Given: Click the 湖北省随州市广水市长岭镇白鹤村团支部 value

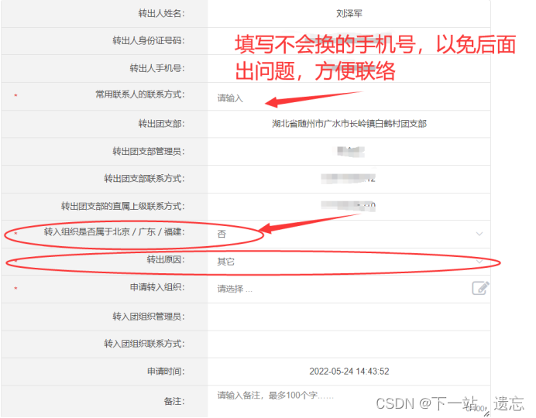Looking at the screenshot, I should [349, 124].
